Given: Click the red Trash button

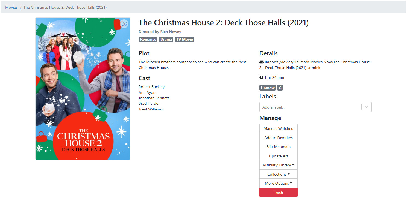Looking at the screenshot, I should (x=278, y=193).
